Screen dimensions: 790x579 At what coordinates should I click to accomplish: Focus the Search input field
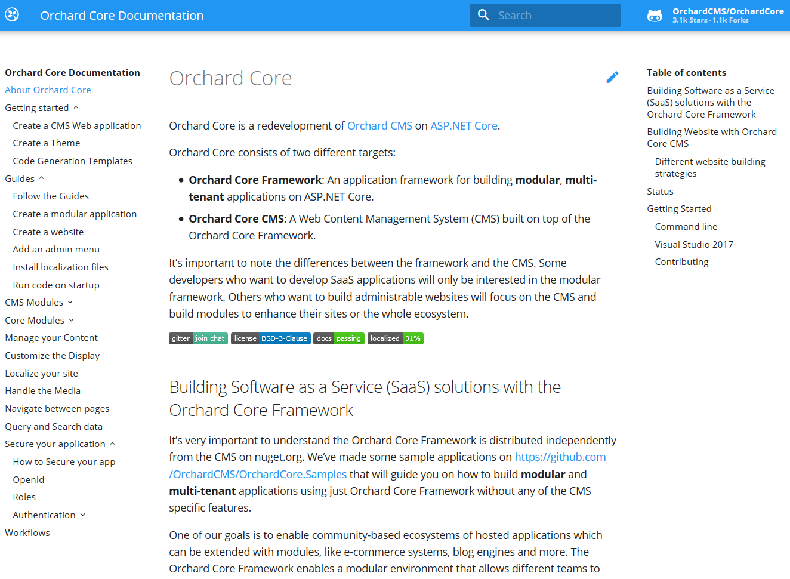coord(545,15)
